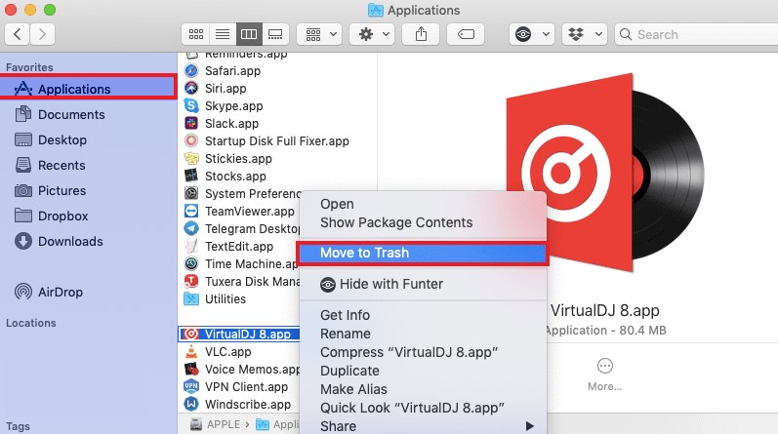Choose Hide with Funter
This screenshot has height=434, width=778.
click(423, 284)
